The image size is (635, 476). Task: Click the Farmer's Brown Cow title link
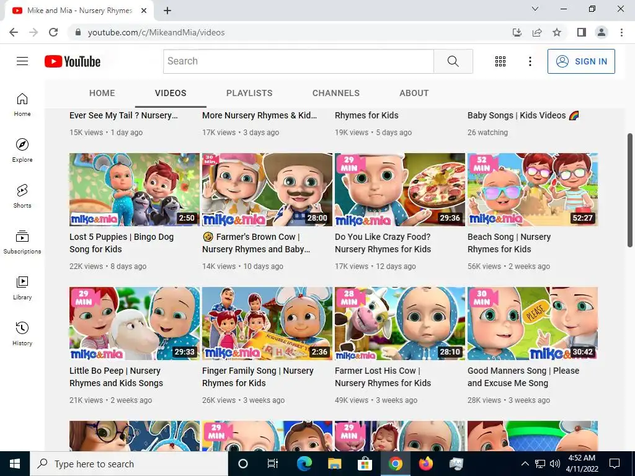click(256, 243)
